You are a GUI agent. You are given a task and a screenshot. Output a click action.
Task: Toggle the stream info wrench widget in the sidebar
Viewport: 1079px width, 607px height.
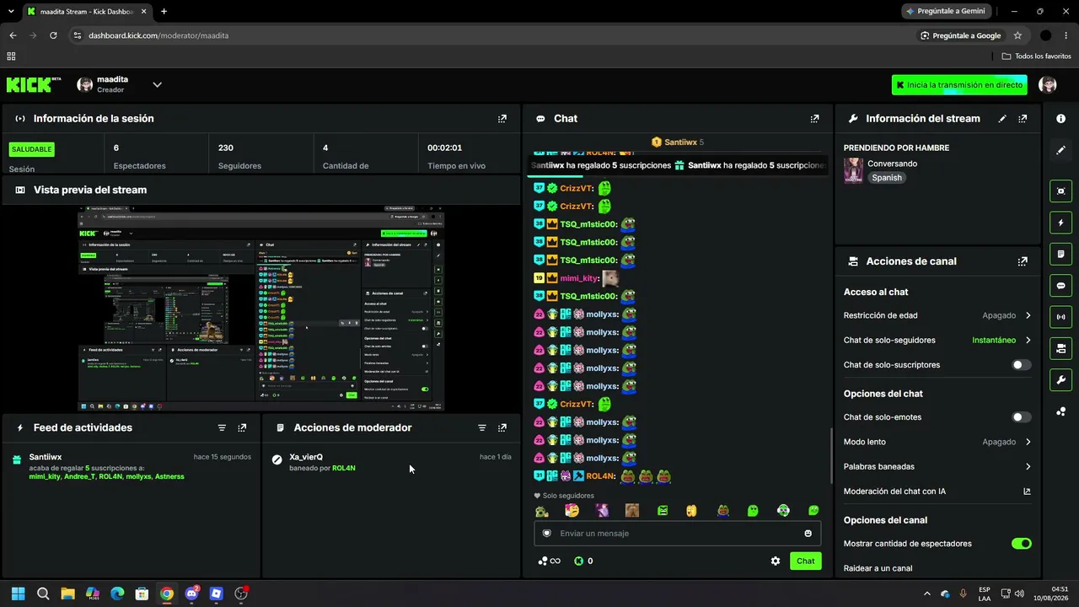click(1060, 380)
